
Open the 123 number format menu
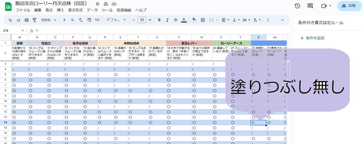click(97, 20)
